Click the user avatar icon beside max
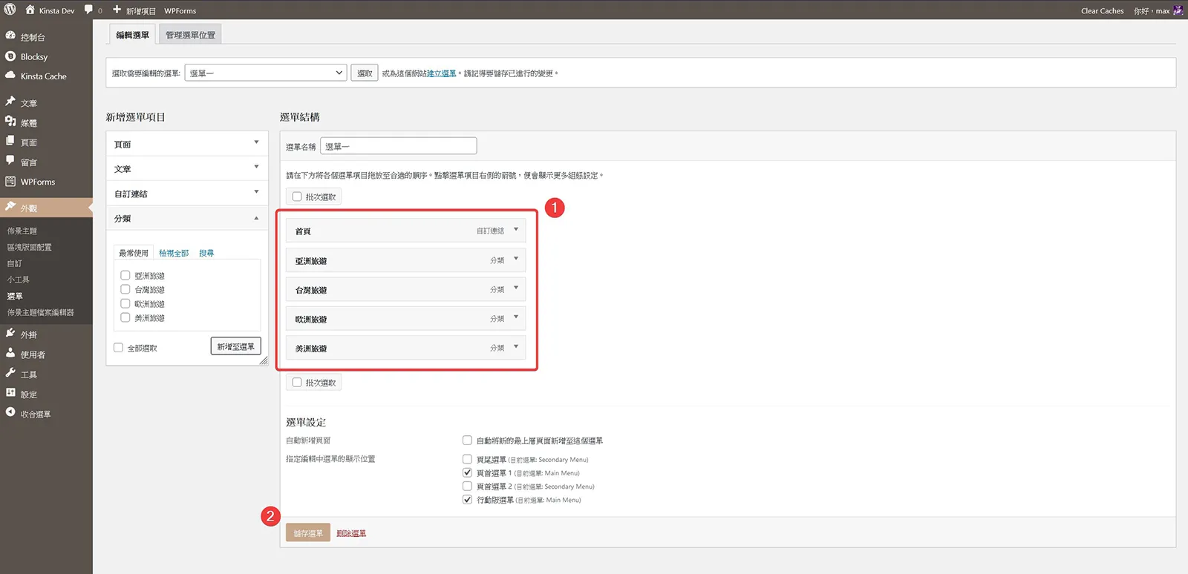 pyautogui.click(x=1178, y=10)
